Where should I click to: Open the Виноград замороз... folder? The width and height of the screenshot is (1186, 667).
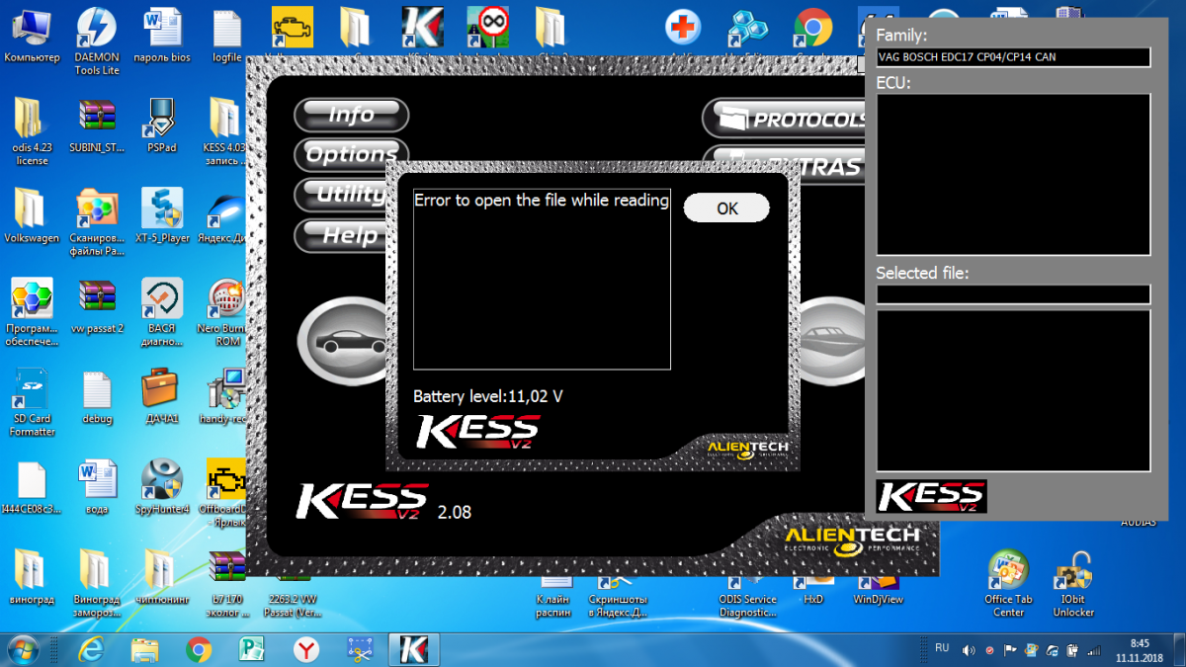click(97, 583)
